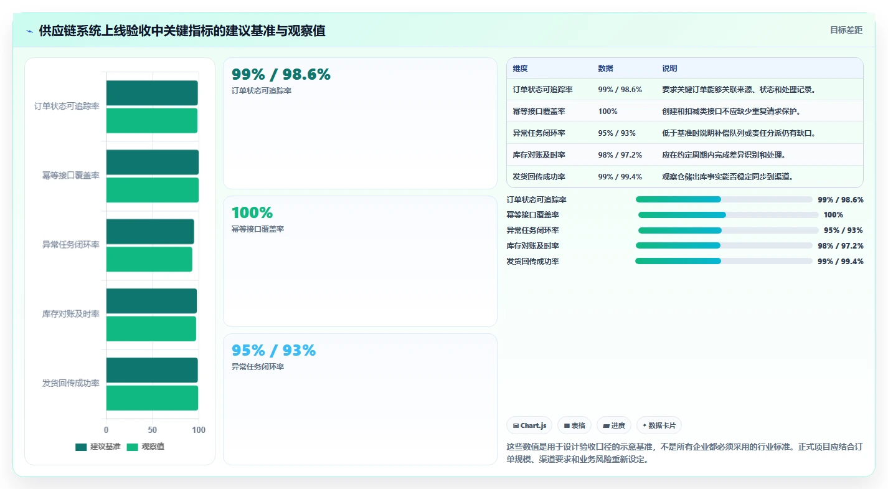Click the Chart.js chip icon
The width and height of the screenshot is (888, 489).
(x=516, y=426)
